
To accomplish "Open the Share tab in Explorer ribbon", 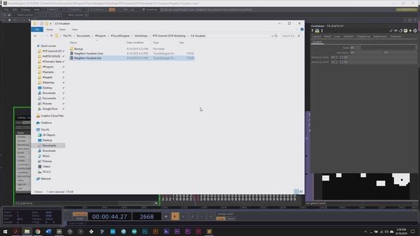I will [x=62, y=29].
